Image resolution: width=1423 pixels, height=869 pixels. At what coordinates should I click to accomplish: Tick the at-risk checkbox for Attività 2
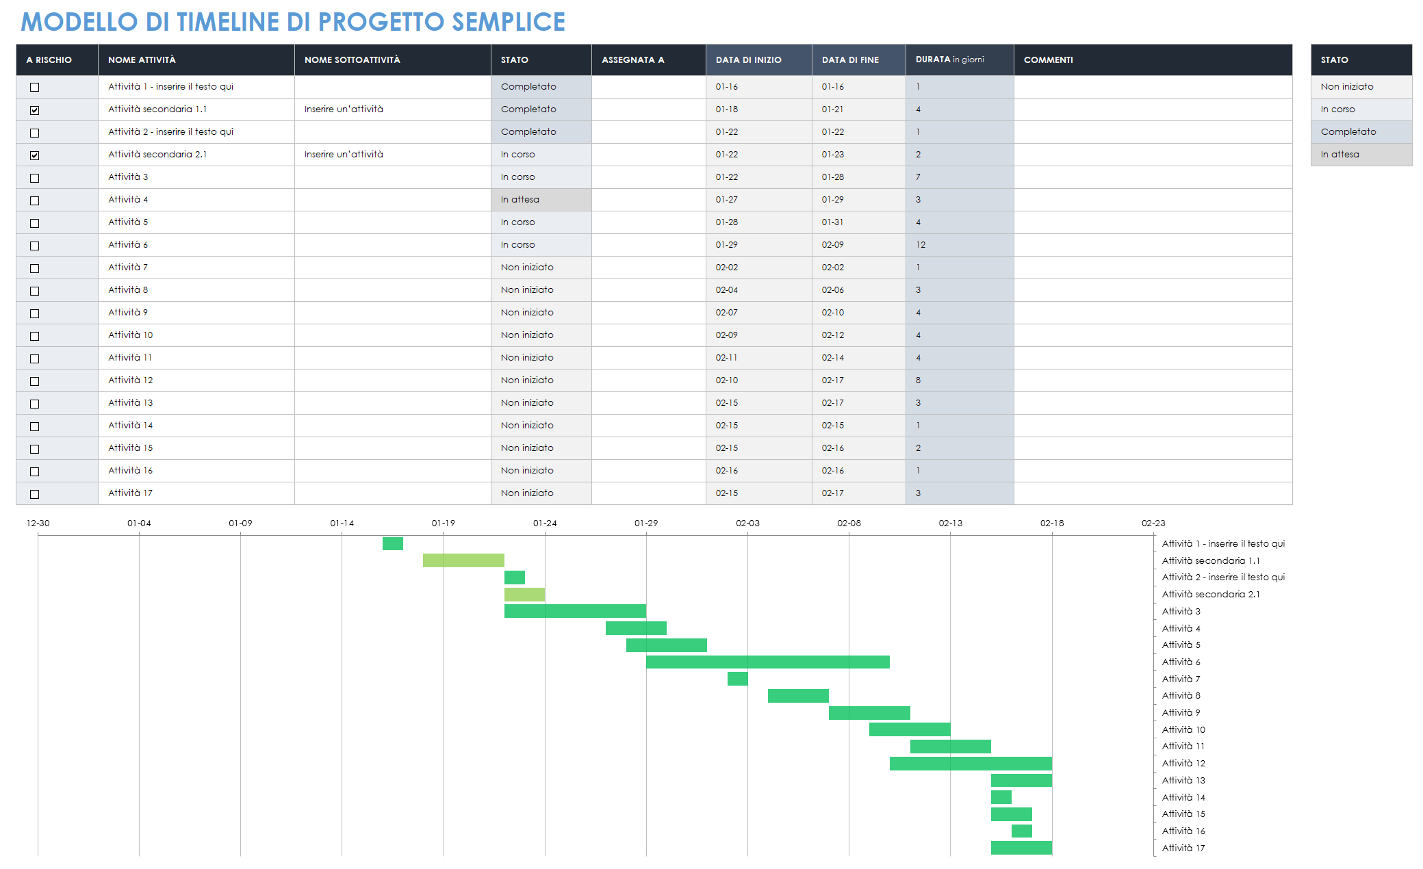[x=35, y=133]
